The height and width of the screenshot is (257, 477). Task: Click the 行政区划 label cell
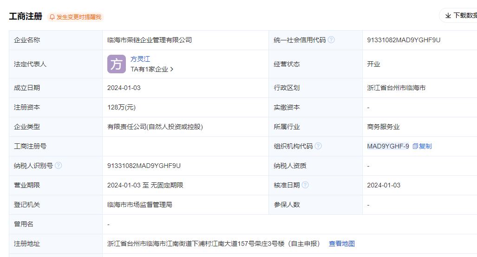[x=315, y=88]
